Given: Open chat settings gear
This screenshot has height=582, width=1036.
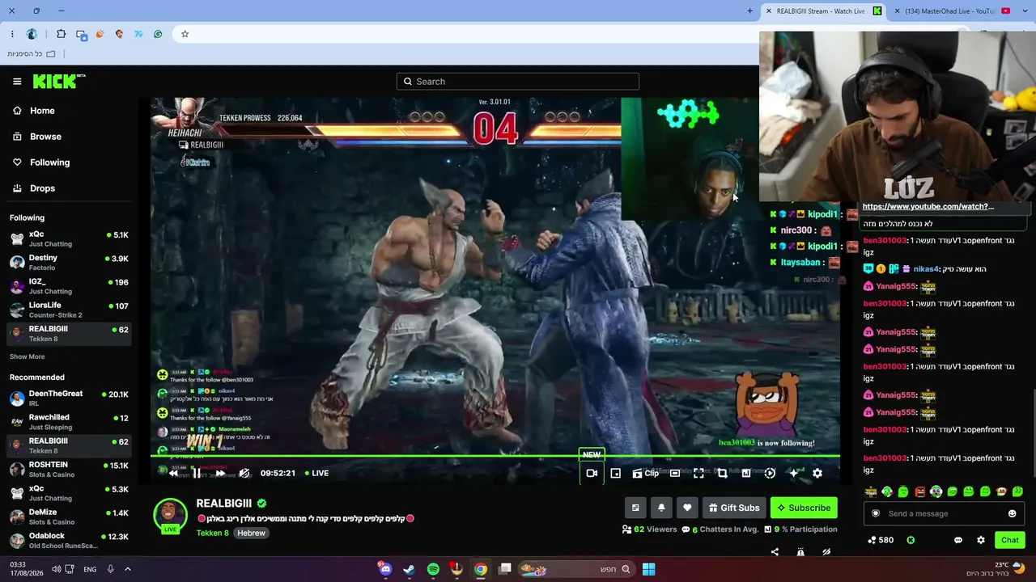Looking at the screenshot, I should (981, 540).
